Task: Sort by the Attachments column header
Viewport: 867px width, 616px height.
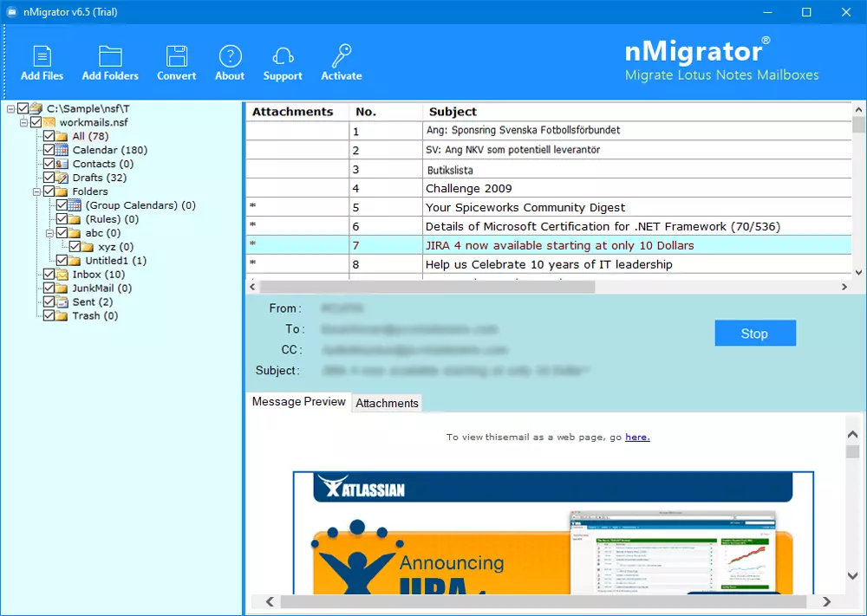Action: 297,112
